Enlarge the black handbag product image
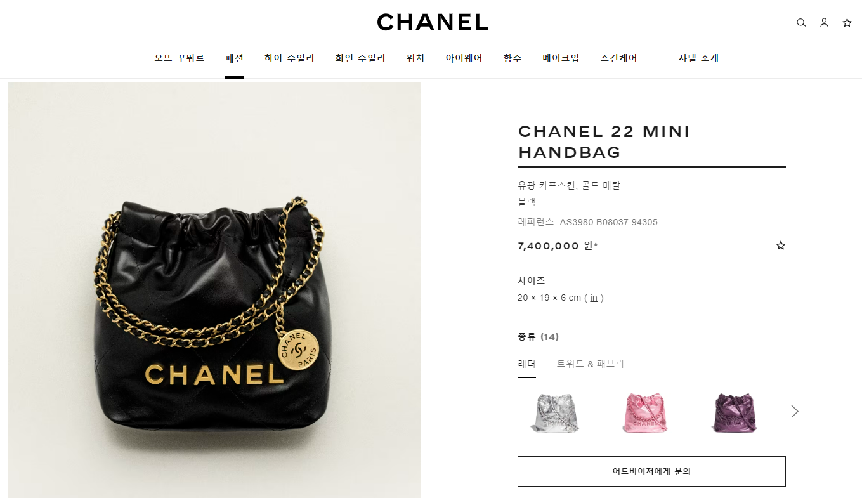Viewport: 862px width, 498px height. (214, 290)
